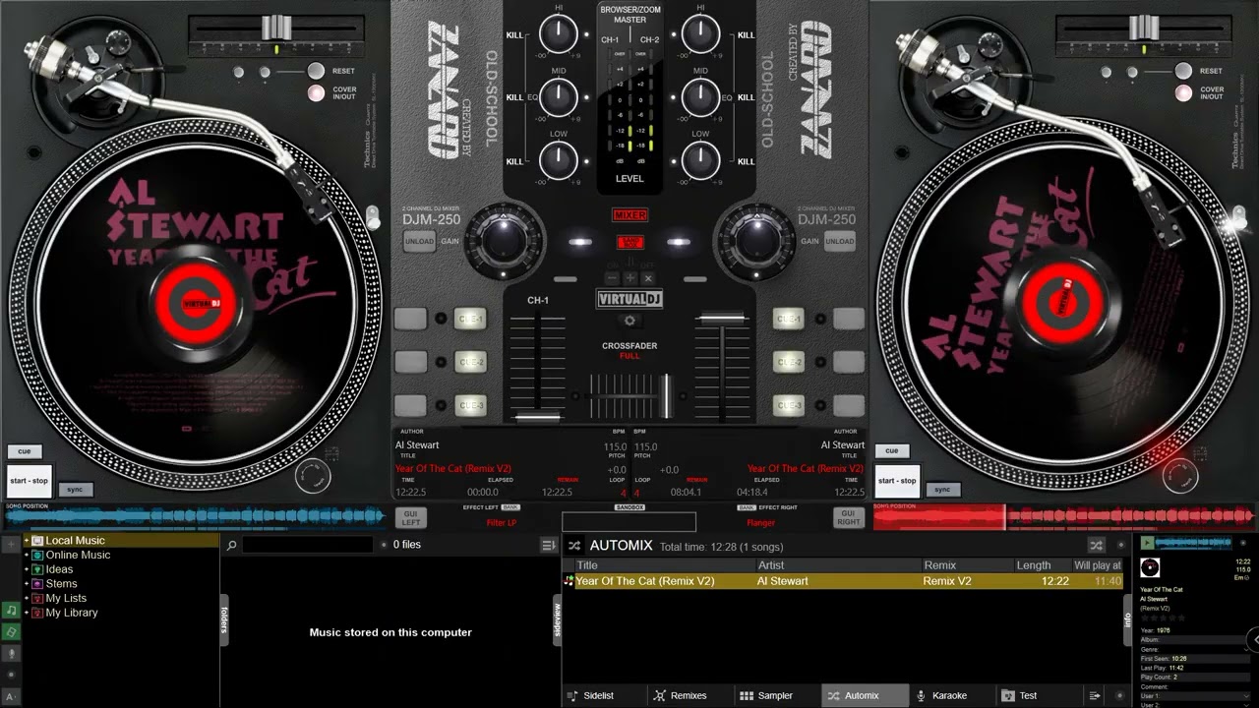Toggle automix shuffle icon near the info panel
1259x708 pixels.
(x=1096, y=545)
